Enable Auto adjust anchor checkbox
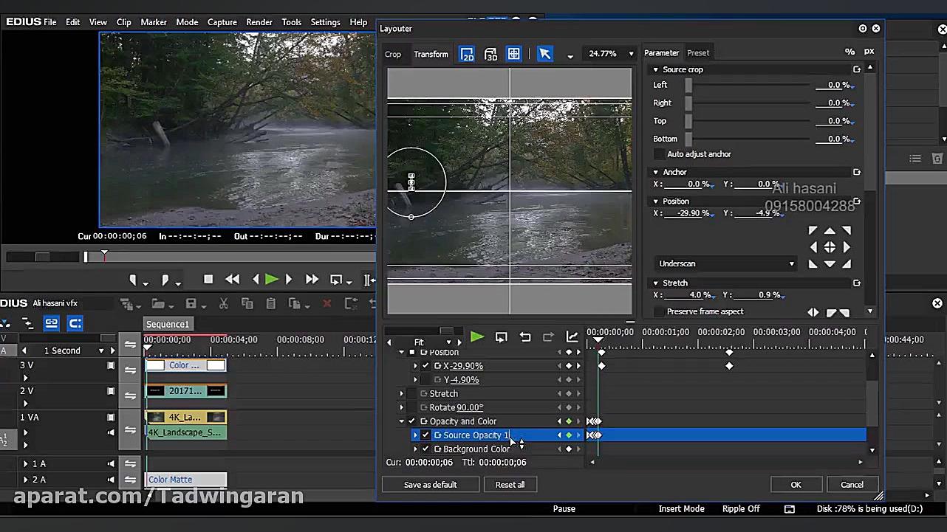This screenshot has height=532, width=947. click(x=660, y=154)
